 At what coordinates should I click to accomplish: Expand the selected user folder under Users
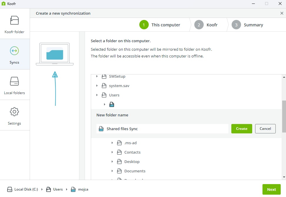click(x=105, y=104)
